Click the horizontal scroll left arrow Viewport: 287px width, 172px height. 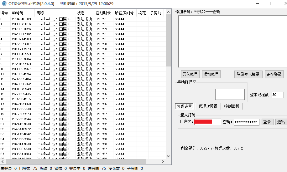pyautogui.click(x=3, y=162)
